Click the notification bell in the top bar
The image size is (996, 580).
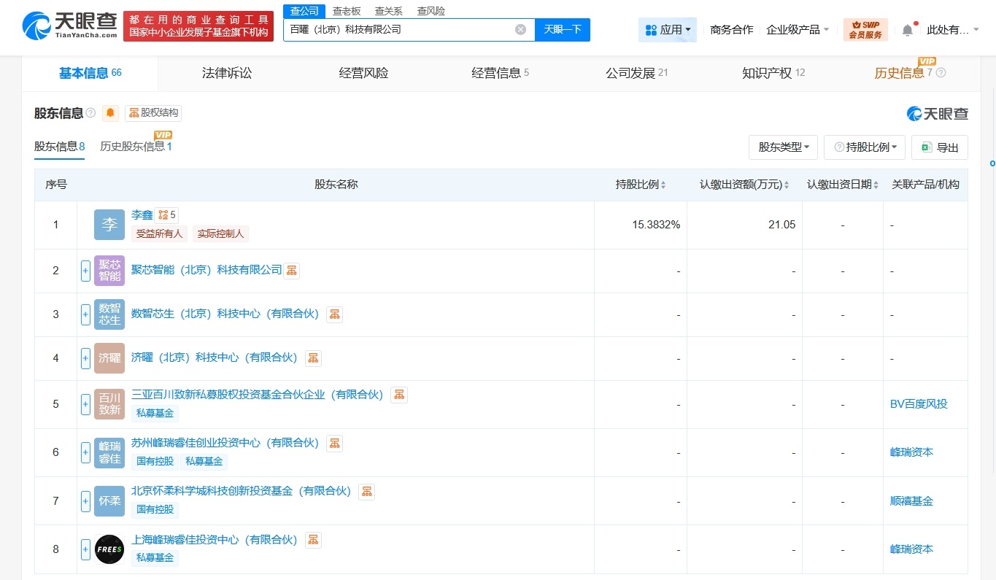tap(906, 28)
